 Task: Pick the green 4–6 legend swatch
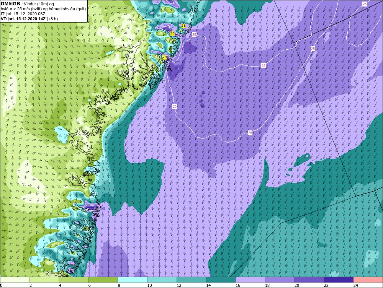(x=74, y=280)
